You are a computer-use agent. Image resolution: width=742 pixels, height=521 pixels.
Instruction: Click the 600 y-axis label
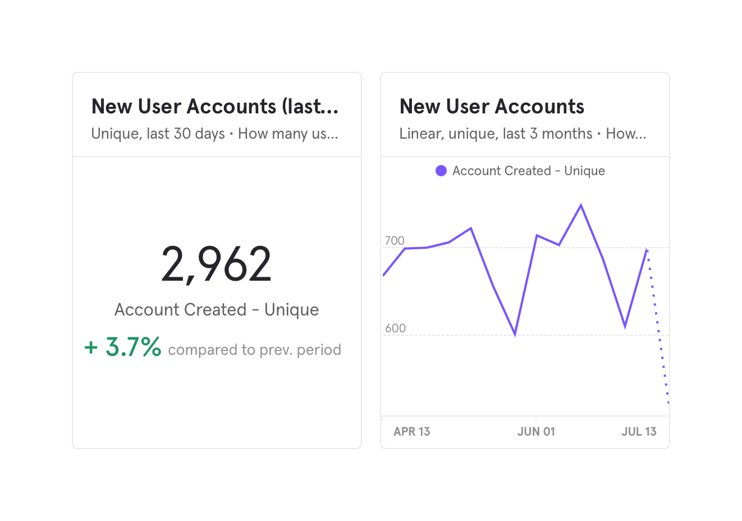click(x=395, y=328)
